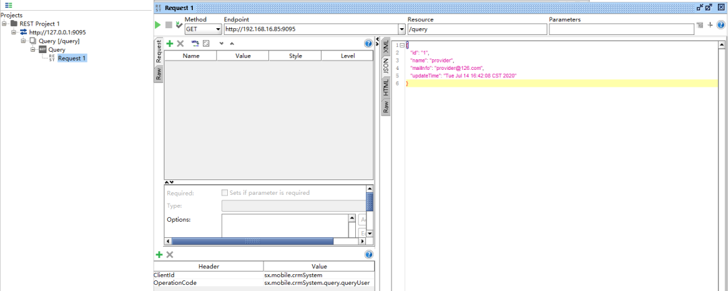Click the sx.mobile.crmSystem value cell

(319, 276)
